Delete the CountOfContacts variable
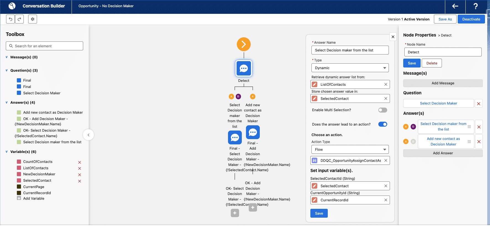490x229 pixels. [x=80, y=162]
